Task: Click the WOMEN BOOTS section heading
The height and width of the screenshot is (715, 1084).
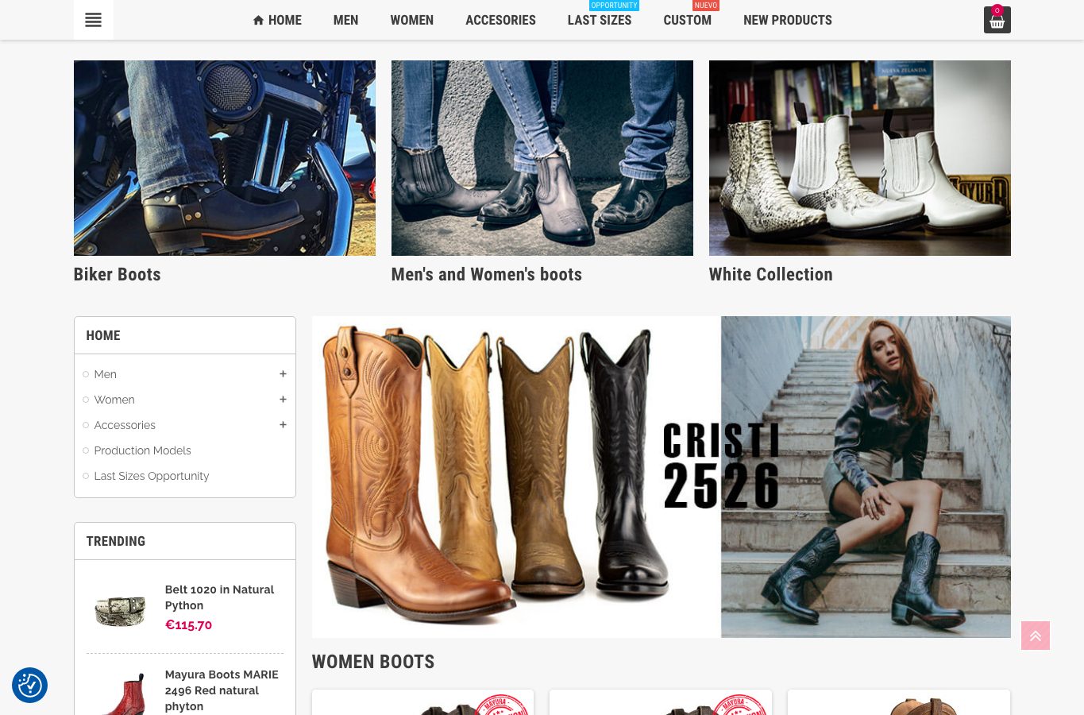Action: point(373,662)
